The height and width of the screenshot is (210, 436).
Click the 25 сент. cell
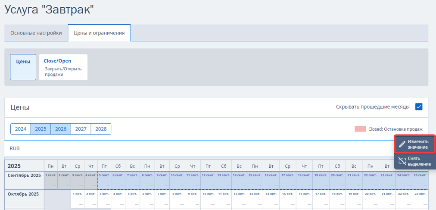(420, 181)
